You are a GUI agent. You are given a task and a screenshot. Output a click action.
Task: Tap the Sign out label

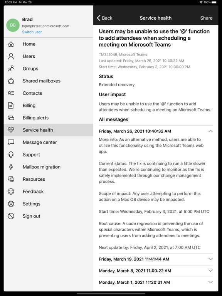(31, 216)
